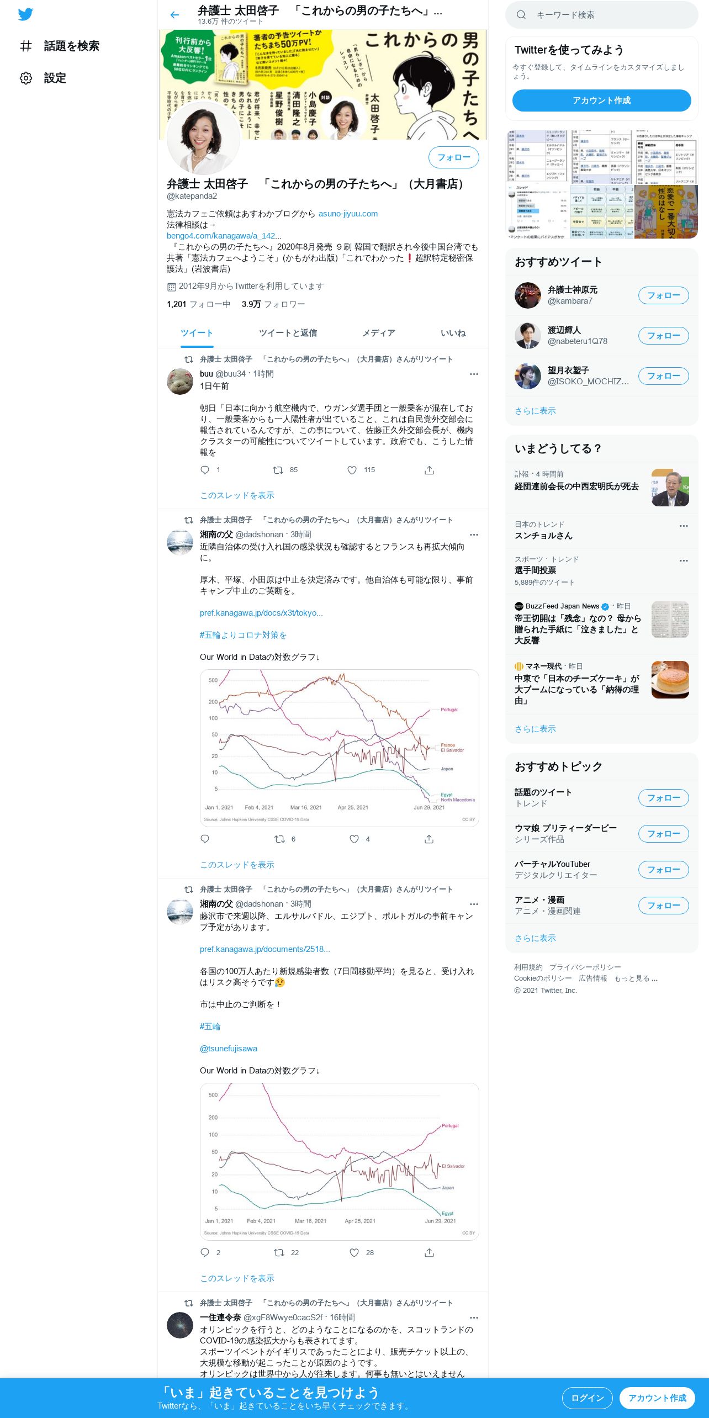Click the Twitter bird logo
This screenshot has height=1418, width=709.
click(x=25, y=14)
